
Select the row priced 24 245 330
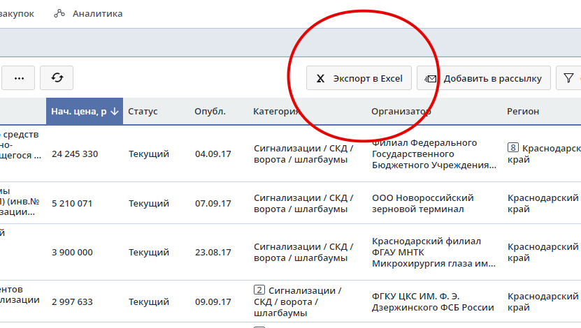tap(75, 154)
